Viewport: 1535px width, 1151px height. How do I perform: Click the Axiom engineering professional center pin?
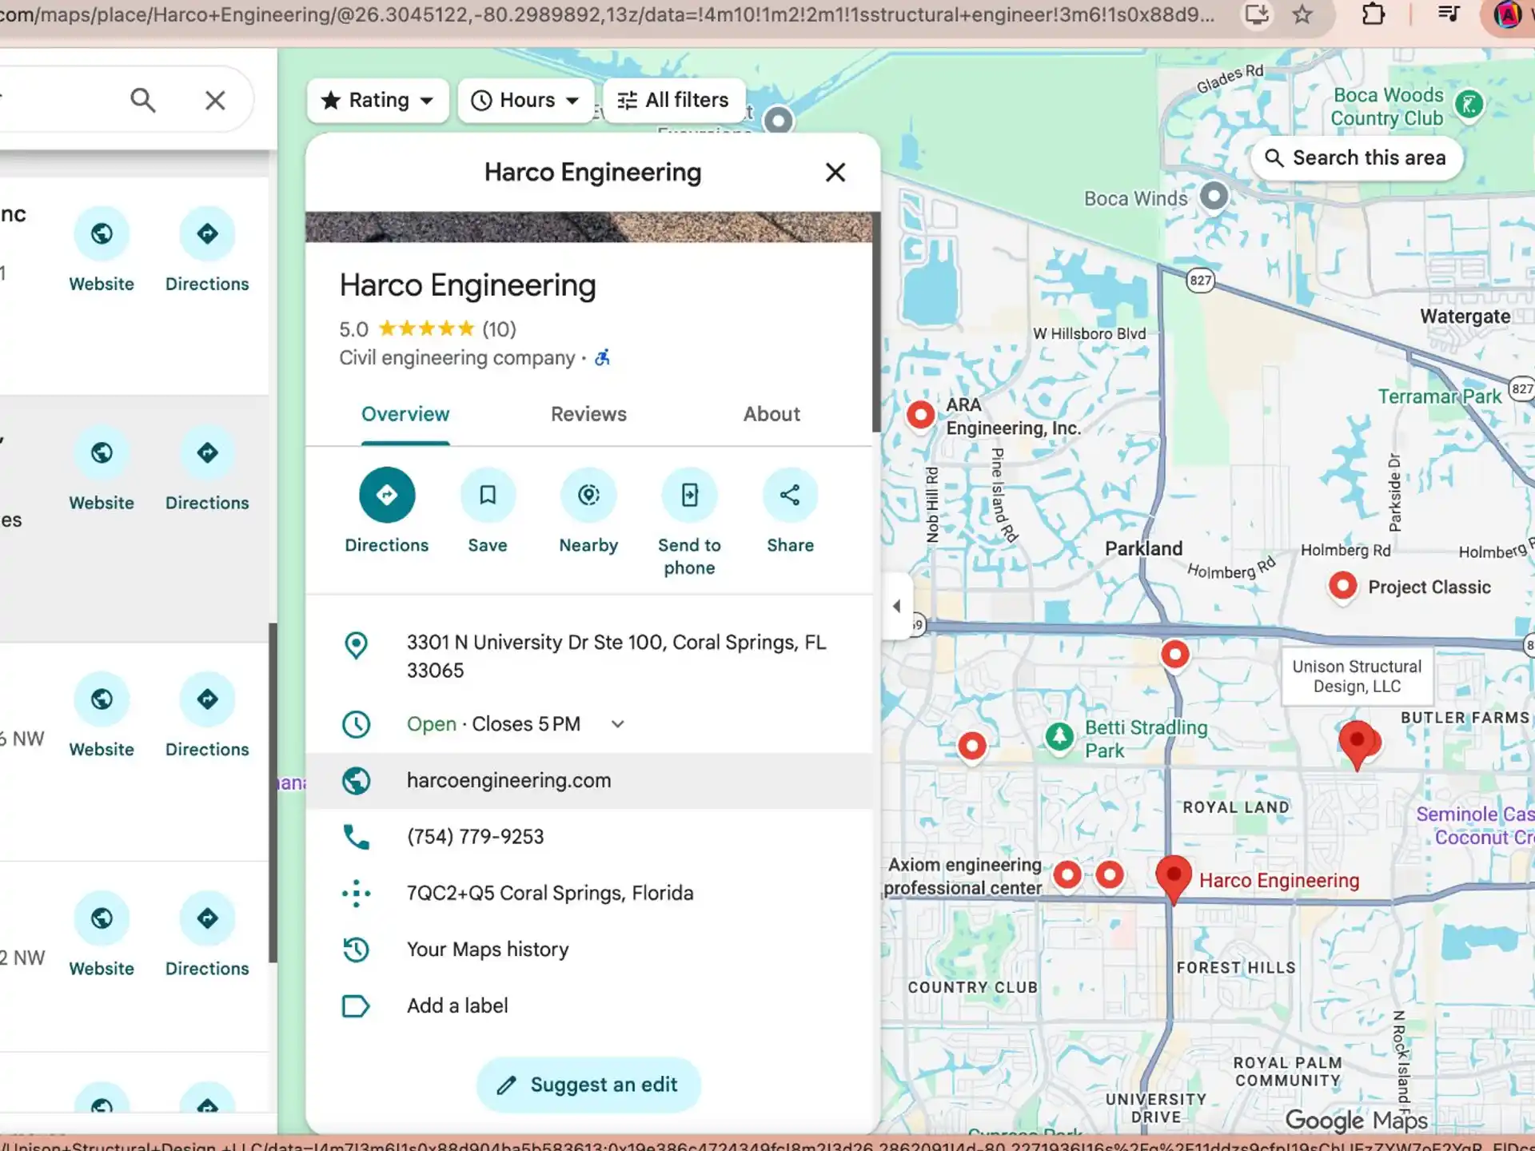(x=1067, y=874)
